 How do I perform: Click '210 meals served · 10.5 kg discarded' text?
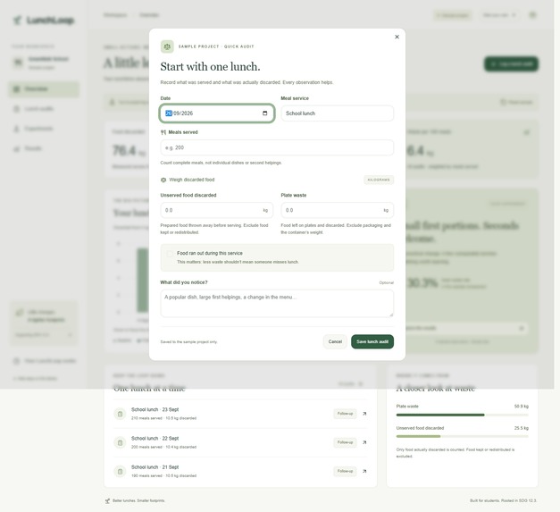click(x=163, y=418)
